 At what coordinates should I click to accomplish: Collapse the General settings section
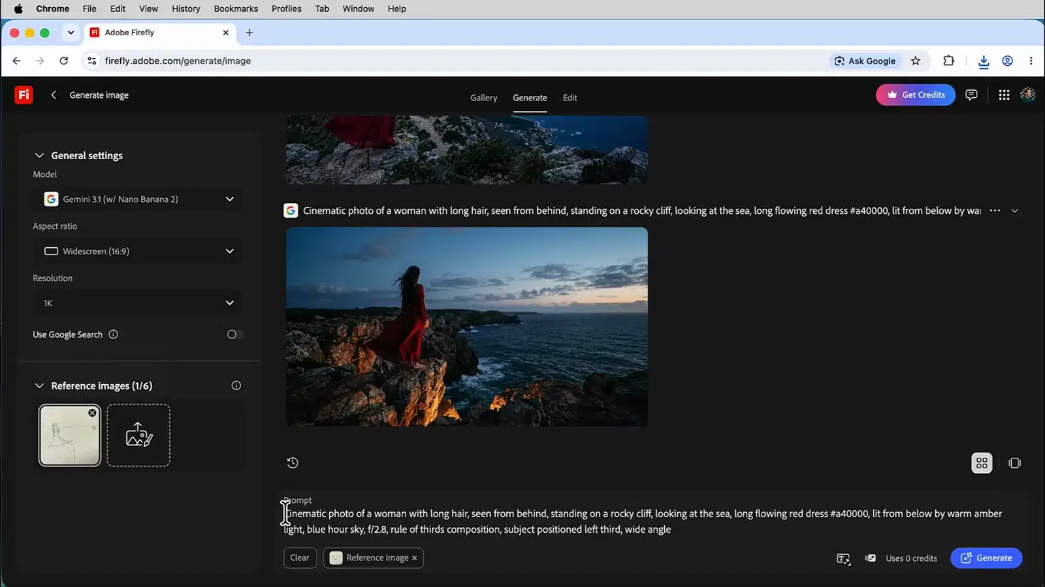(x=39, y=155)
